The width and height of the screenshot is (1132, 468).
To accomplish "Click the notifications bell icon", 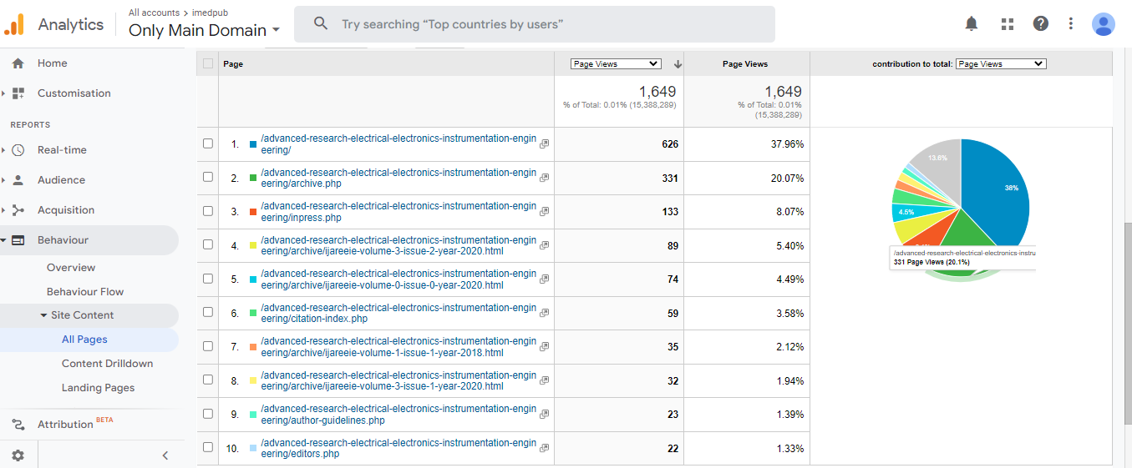I will click(971, 23).
